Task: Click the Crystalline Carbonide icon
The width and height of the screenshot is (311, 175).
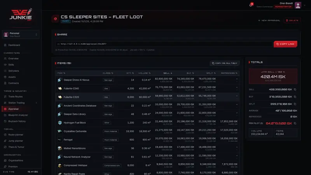Action: pos(60,131)
